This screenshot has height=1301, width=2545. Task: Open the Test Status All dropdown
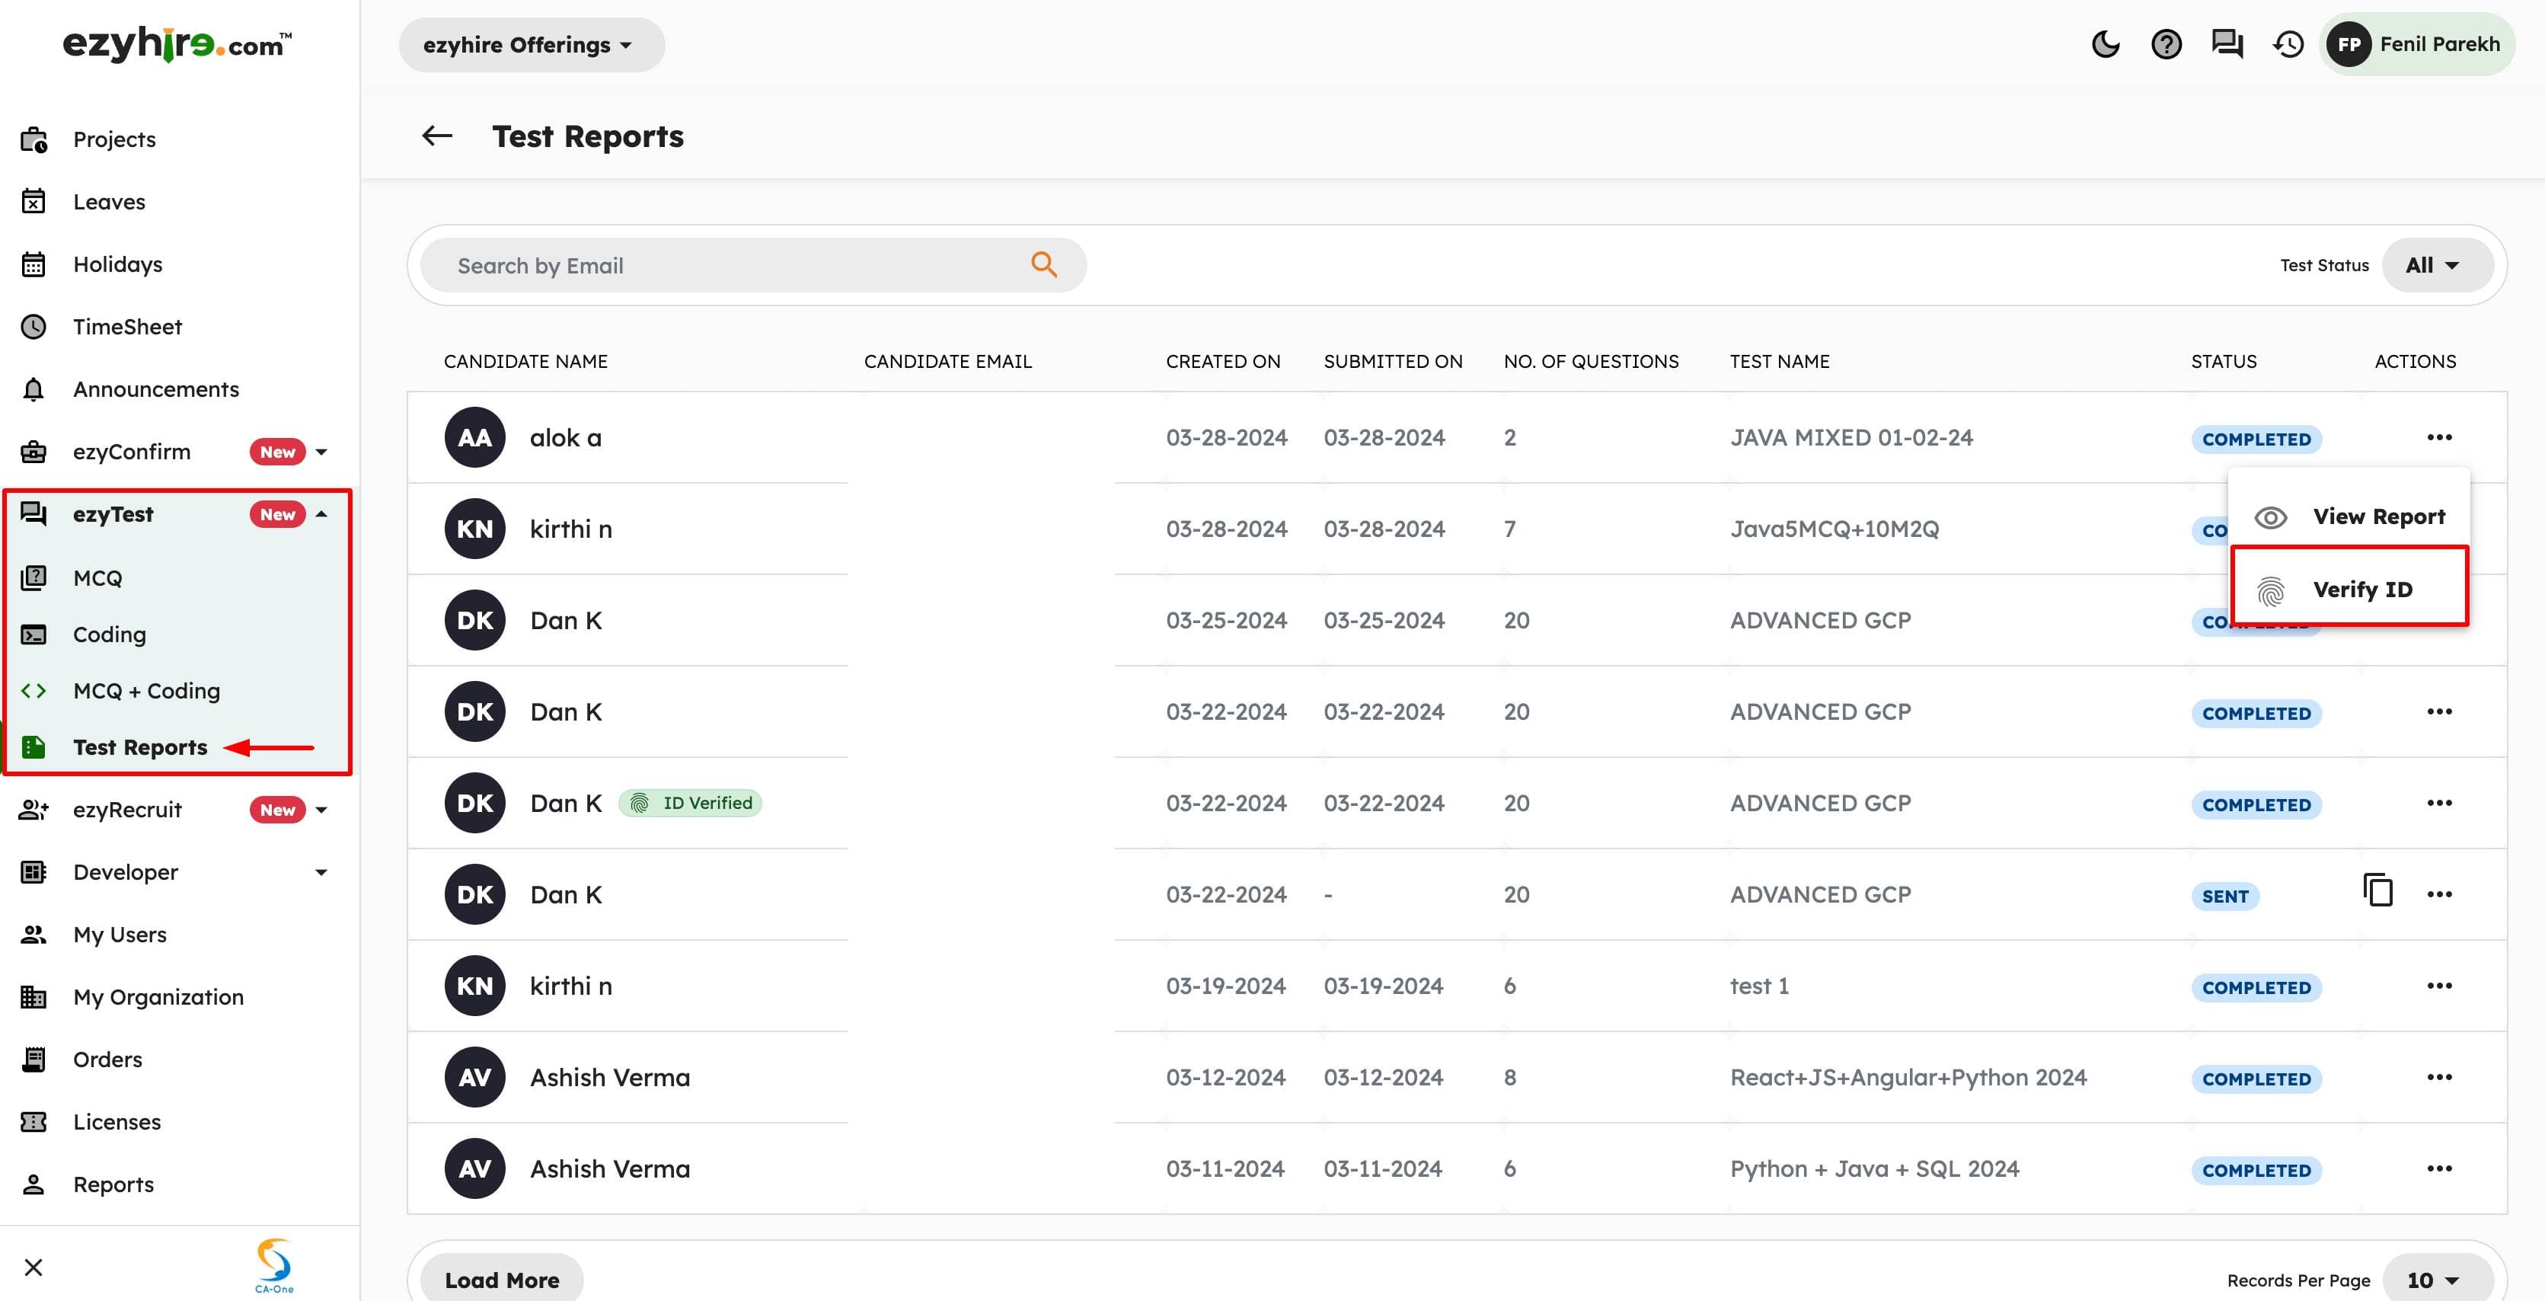pos(2436,265)
